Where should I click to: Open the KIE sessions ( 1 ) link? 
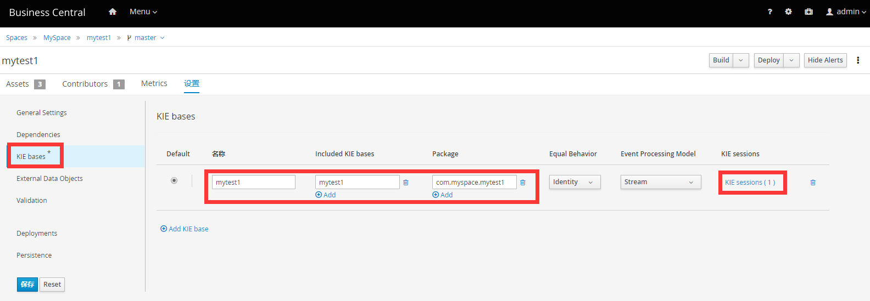750,182
